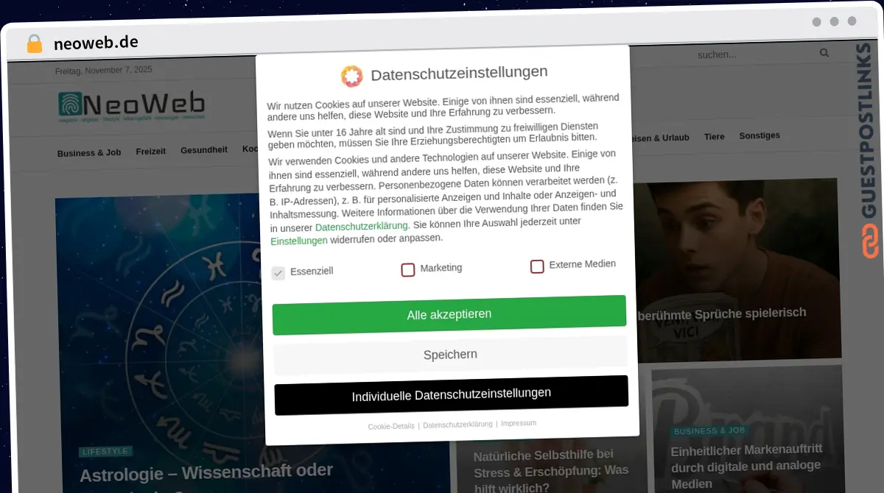Image resolution: width=884 pixels, height=493 pixels.
Task: Open the Freizeit menu item
Action: [151, 151]
